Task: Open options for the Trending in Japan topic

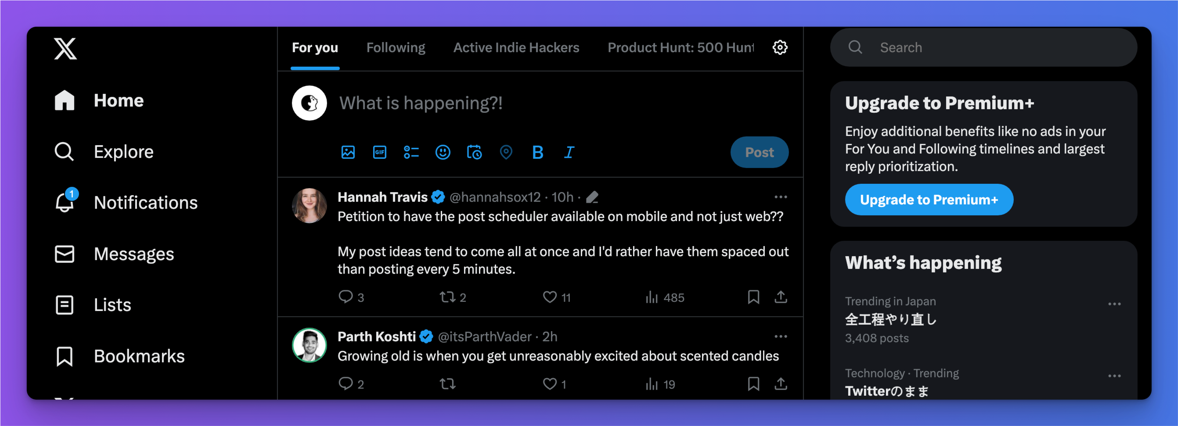Action: [x=1114, y=304]
